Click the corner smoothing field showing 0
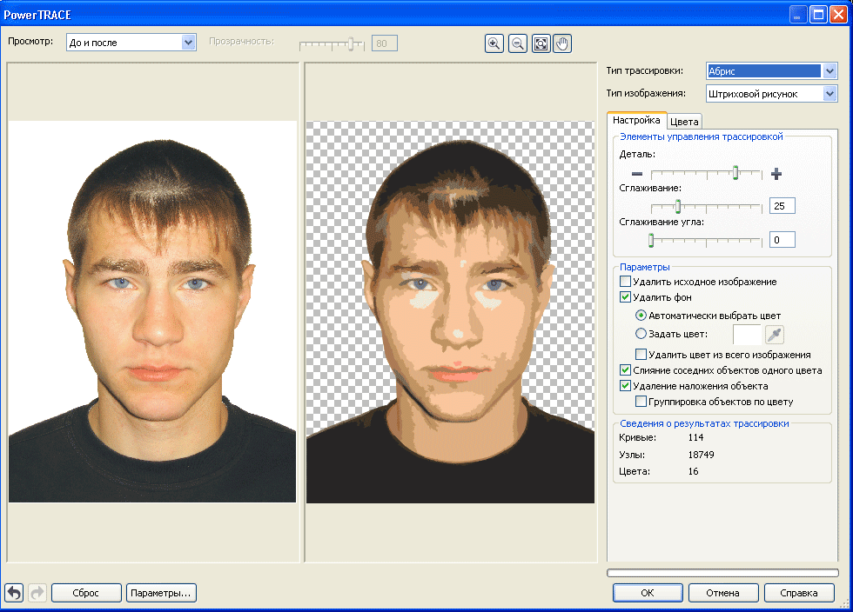Viewport: 853px width, 612px height. (782, 240)
